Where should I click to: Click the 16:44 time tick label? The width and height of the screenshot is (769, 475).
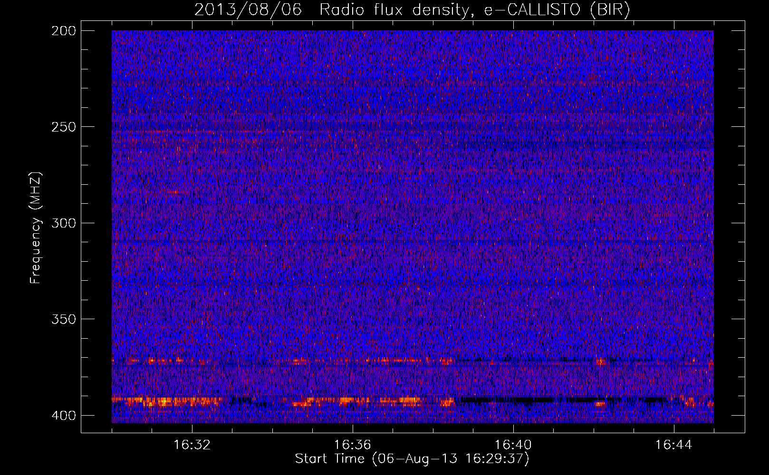674,445
